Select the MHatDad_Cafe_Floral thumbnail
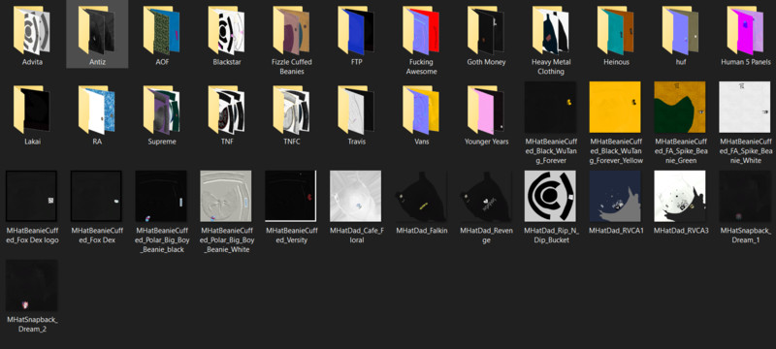The height and width of the screenshot is (349, 776). pyautogui.click(x=356, y=196)
